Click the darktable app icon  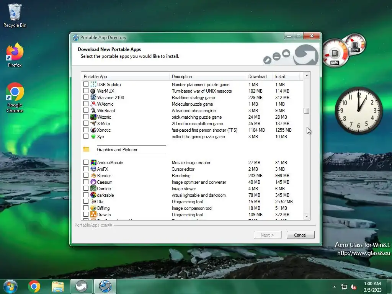click(x=93, y=195)
